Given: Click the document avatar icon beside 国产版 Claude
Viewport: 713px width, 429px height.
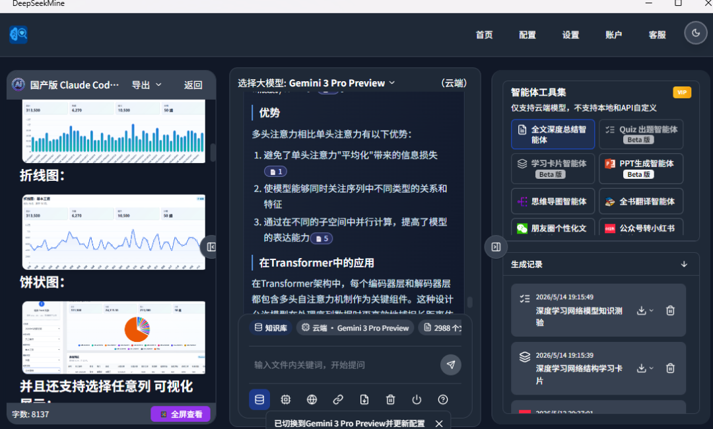Looking at the screenshot, I should pyautogui.click(x=18, y=84).
